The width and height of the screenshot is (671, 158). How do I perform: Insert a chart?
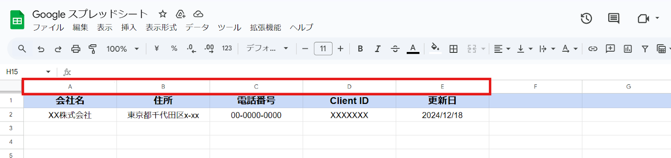(x=628, y=49)
